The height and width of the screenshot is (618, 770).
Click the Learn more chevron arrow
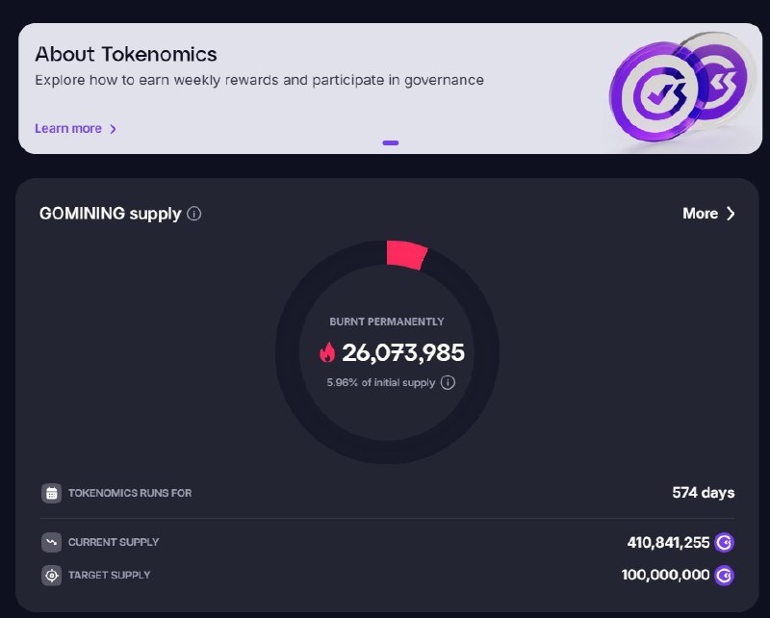(113, 129)
